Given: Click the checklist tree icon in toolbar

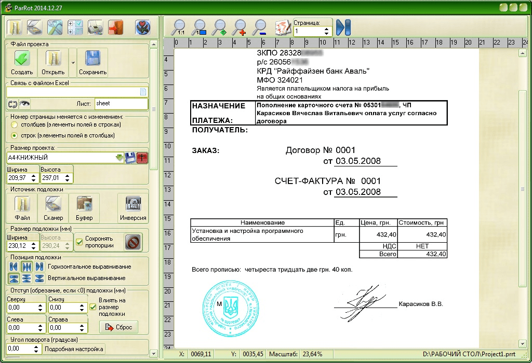Looking at the screenshot, I should [75, 27].
